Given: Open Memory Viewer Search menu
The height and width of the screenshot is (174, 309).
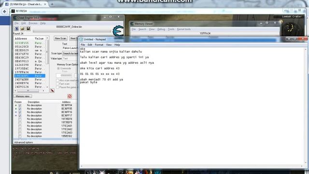Looking at the screenshot, I should point(142,29).
